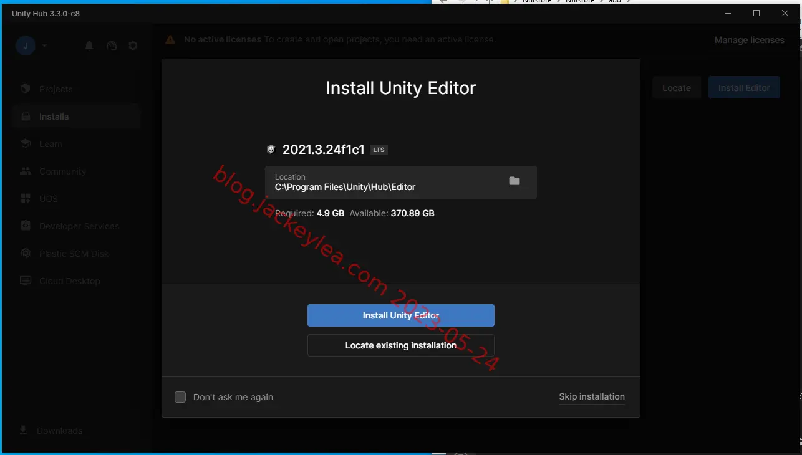Select Installs in the sidebar

pos(76,117)
